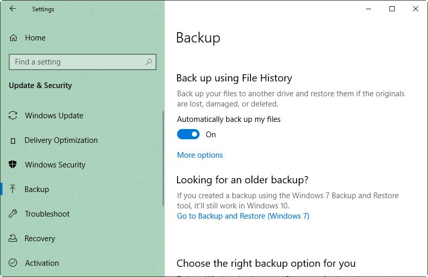This screenshot has height=277, width=428.
Task: Click the back arrow icon in title bar
Action: coord(13,9)
